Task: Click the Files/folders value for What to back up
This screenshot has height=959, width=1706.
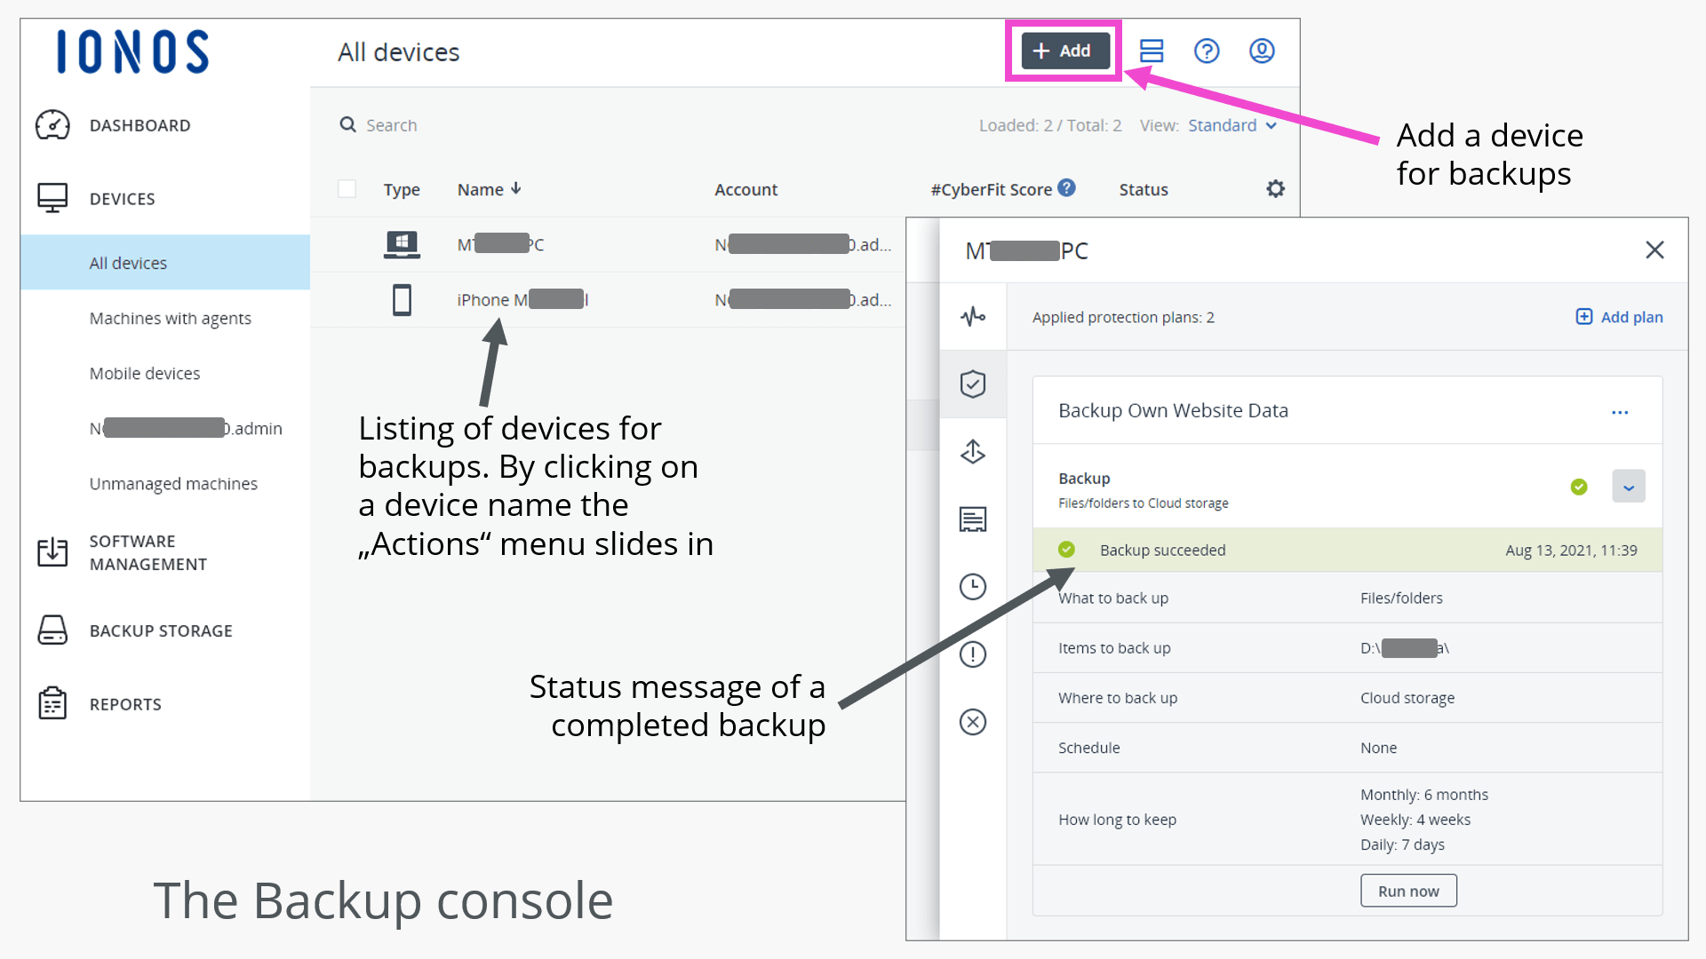Action: pos(1401,598)
